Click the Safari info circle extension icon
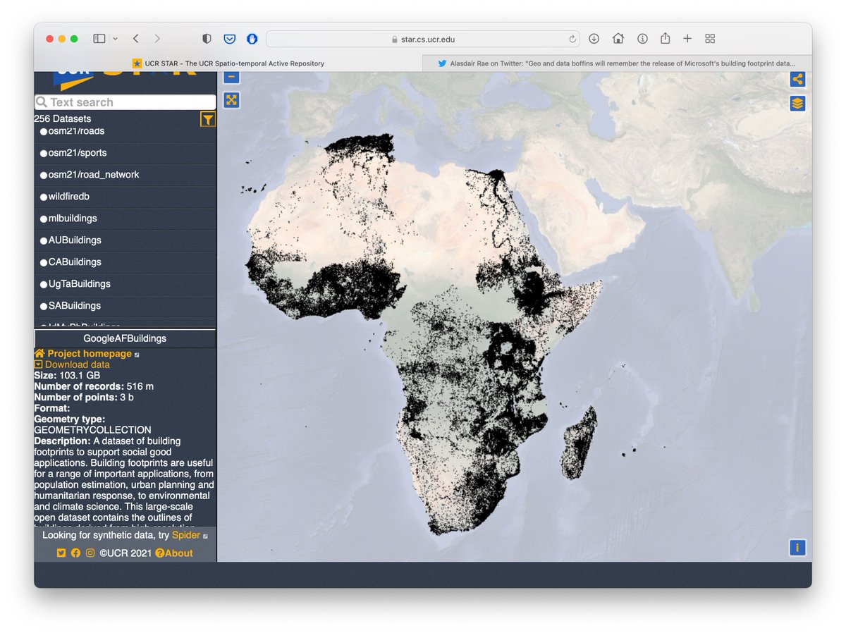Viewport: 846px width, 633px height. [x=642, y=39]
